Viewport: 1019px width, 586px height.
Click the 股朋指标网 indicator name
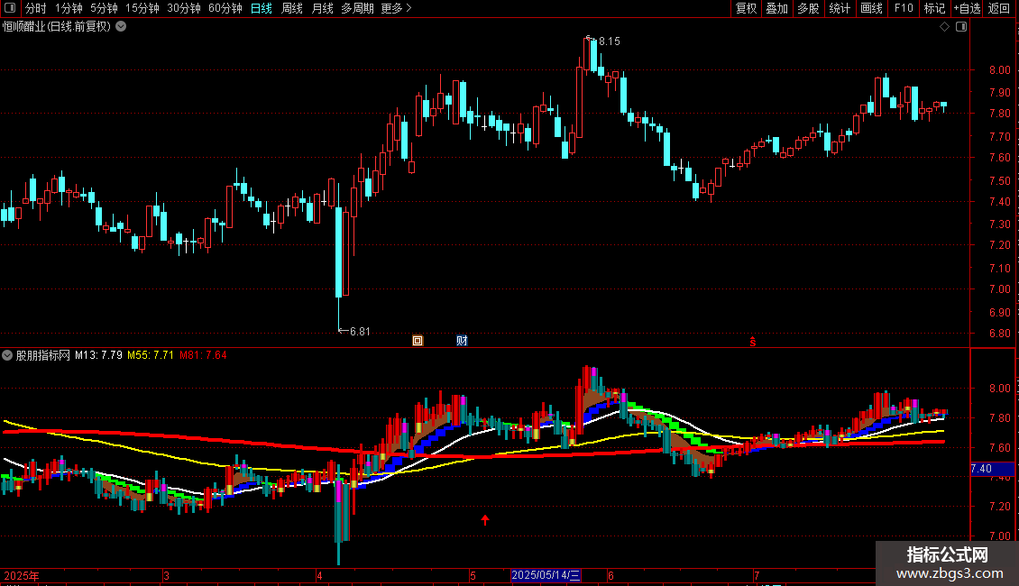(x=43, y=355)
